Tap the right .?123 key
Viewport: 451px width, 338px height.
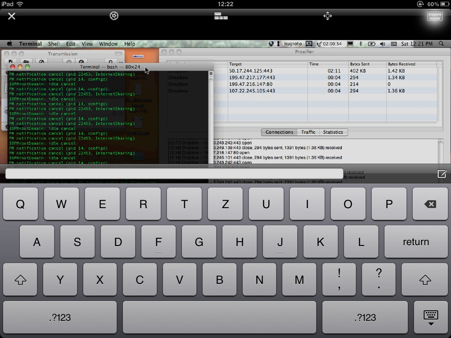click(x=365, y=317)
